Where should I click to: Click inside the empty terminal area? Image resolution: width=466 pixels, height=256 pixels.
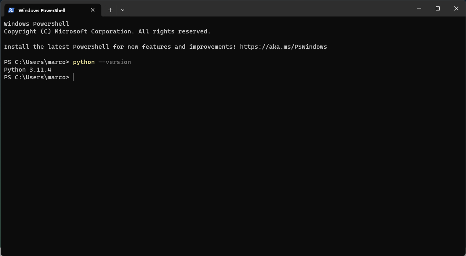click(233, 161)
